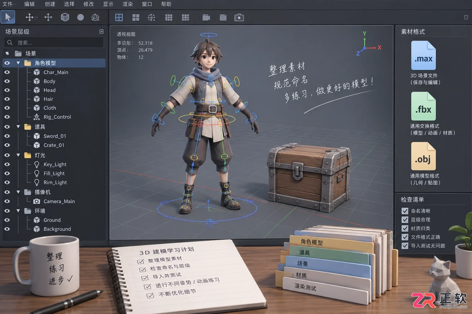Viewport: 472px width, 314px height.
Task: Collapse the scene hierarchy panel
Action: (x=101, y=31)
